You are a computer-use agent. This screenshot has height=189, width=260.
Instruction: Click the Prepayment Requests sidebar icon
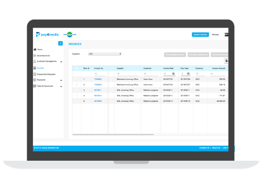click(34, 74)
